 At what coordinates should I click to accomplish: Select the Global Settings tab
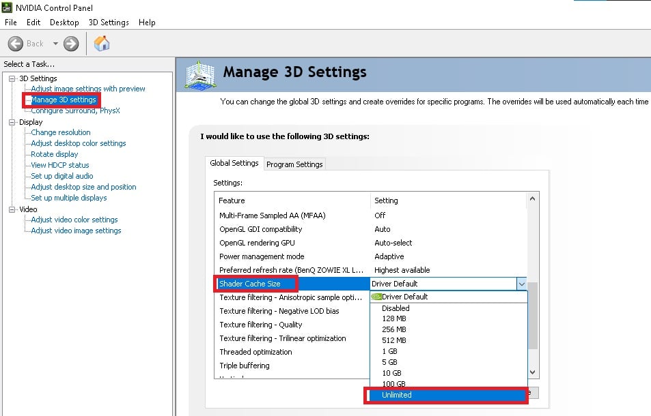(234, 164)
